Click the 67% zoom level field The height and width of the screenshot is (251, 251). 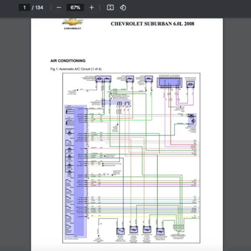(75, 8)
